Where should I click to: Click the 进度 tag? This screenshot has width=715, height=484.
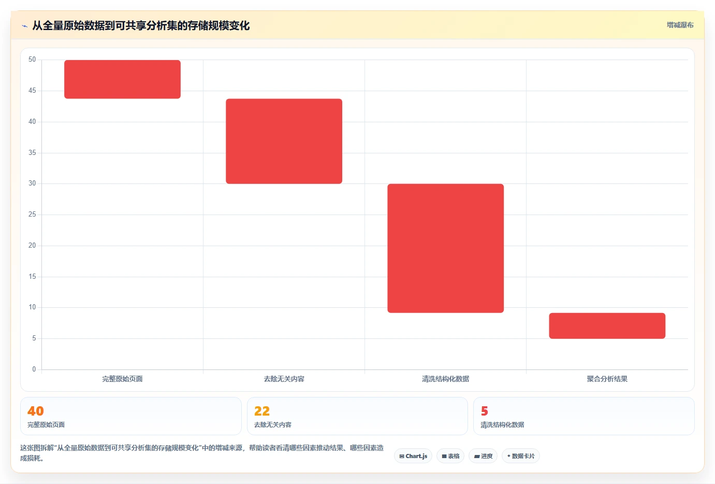pos(484,456)
